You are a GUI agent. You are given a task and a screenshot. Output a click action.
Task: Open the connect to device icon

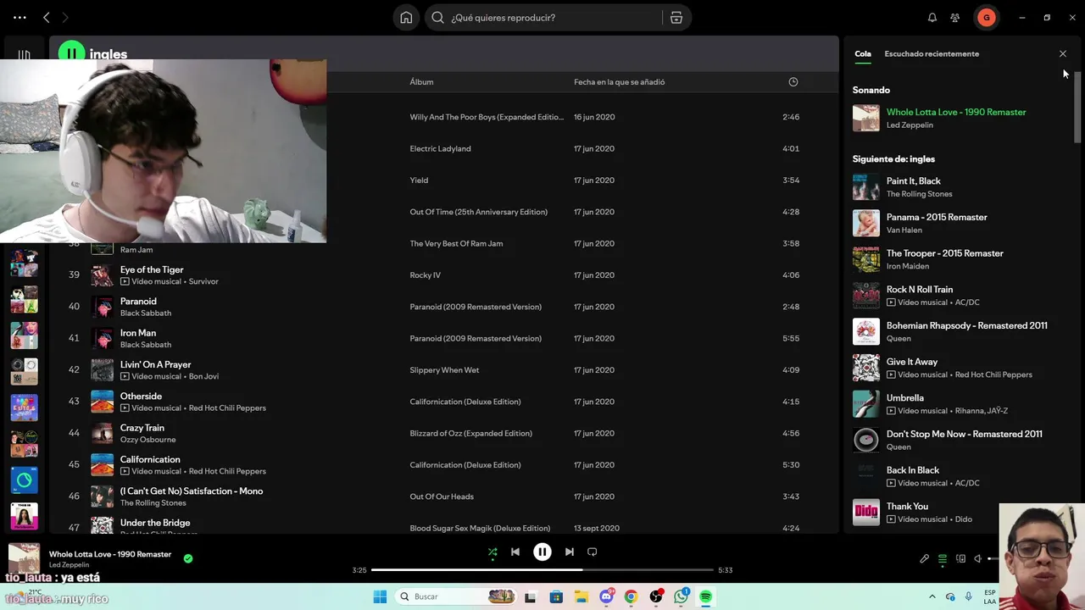(960, 558)
